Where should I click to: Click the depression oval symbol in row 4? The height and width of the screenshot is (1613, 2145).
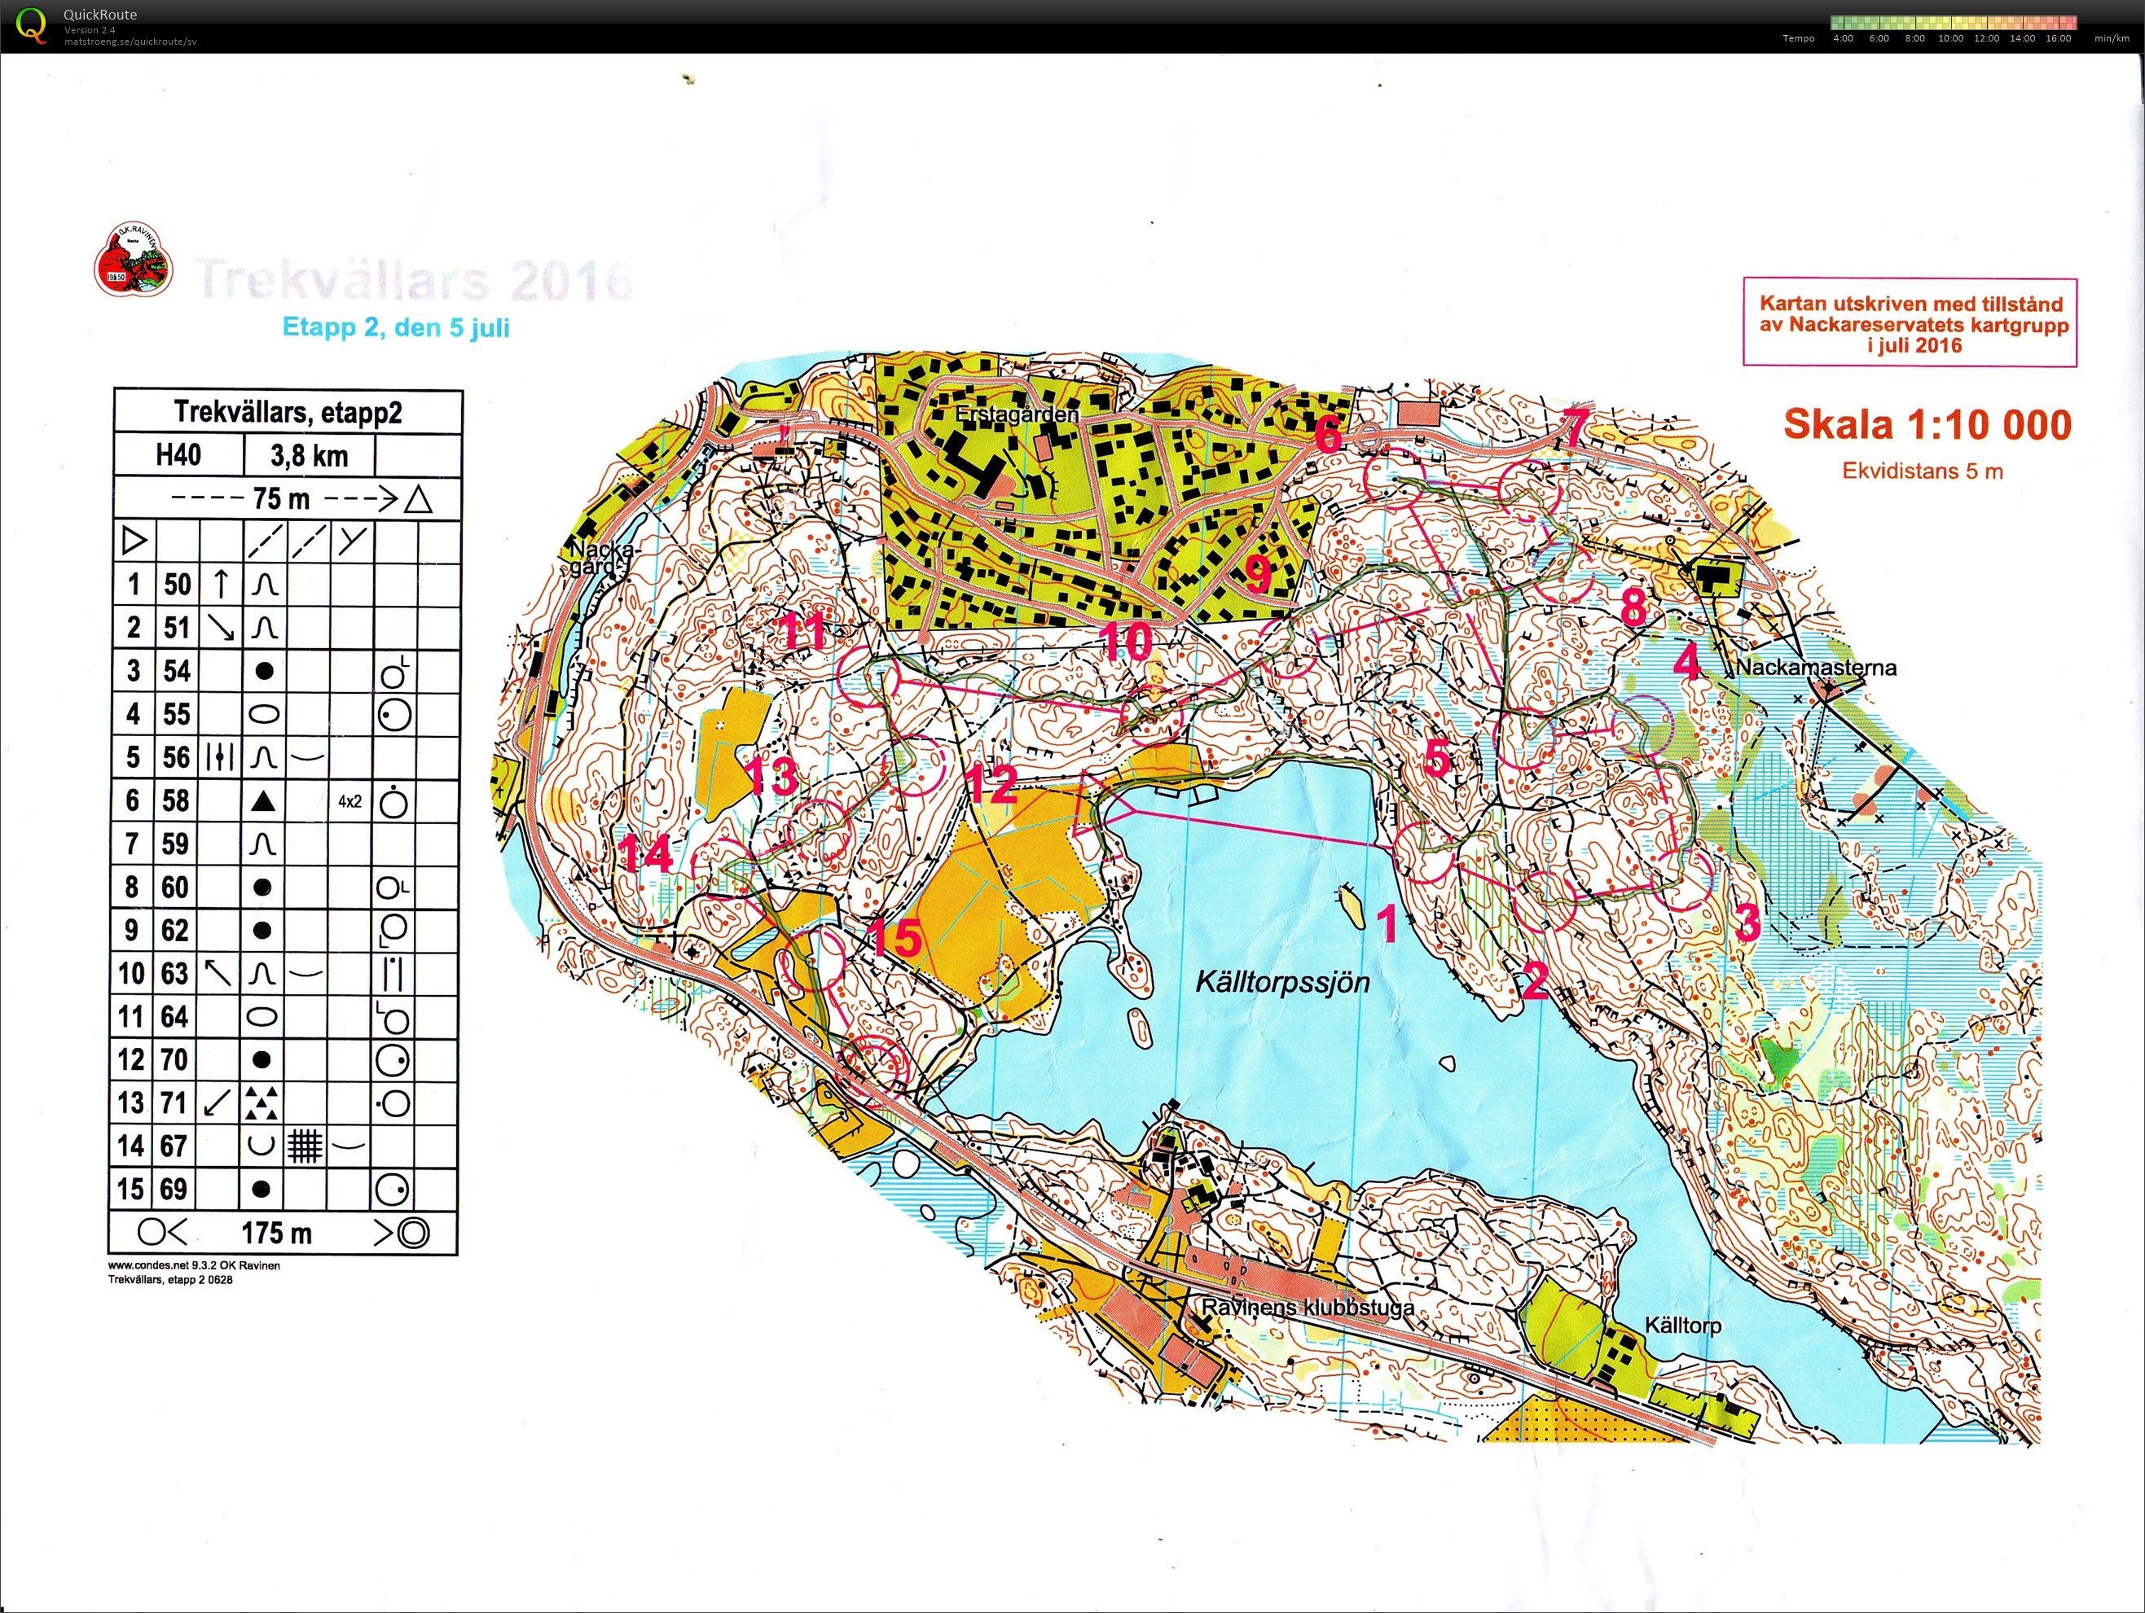tap(264, 714)
